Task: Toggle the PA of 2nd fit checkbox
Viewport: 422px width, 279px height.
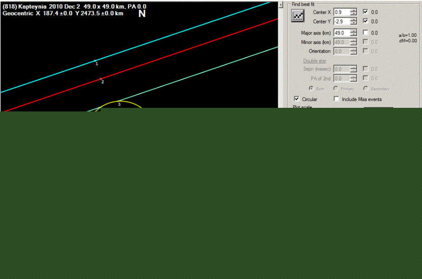Action: pyautogui.click(x=365, y=78)
